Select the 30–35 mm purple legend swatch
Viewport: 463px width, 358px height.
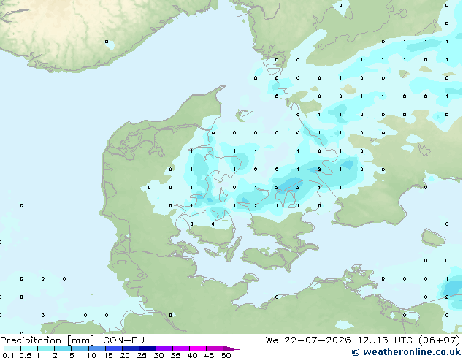coord(164,349)
